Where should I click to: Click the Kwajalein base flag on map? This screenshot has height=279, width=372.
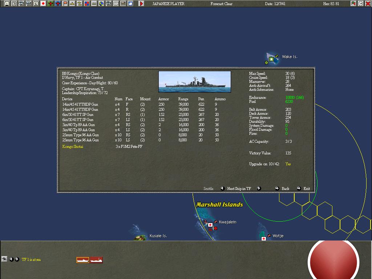[210, 225]
